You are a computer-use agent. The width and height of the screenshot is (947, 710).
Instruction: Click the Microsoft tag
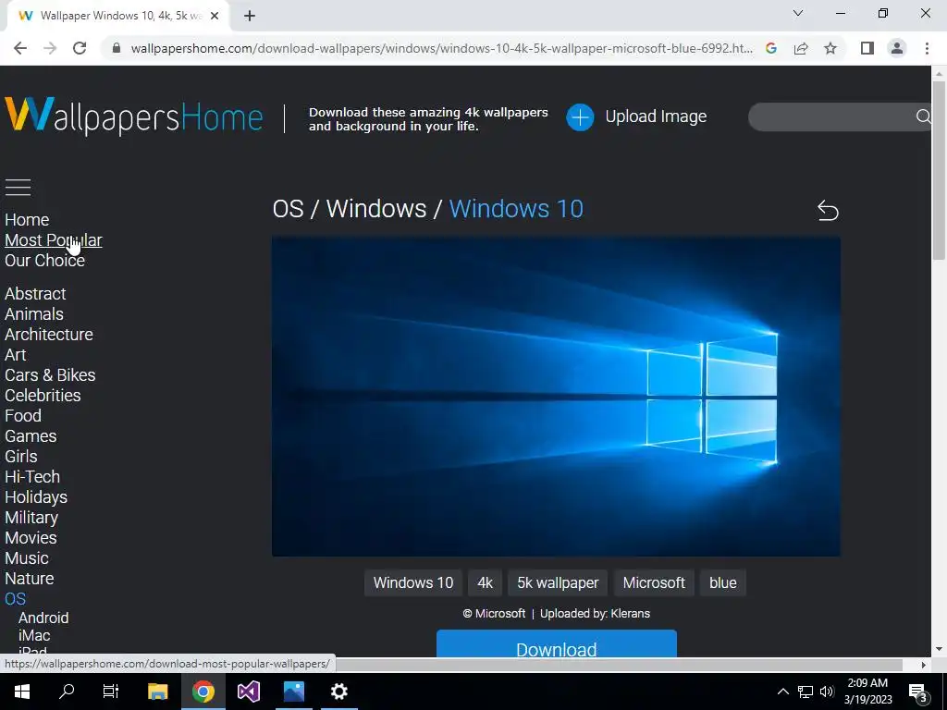point(654,582)
